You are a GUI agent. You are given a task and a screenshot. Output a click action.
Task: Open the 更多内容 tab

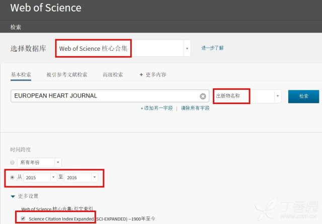(153, 75)
